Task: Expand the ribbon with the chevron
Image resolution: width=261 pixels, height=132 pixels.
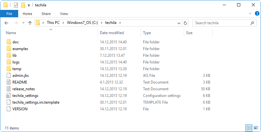Action: pyautogui.click(x=250, y=14)
